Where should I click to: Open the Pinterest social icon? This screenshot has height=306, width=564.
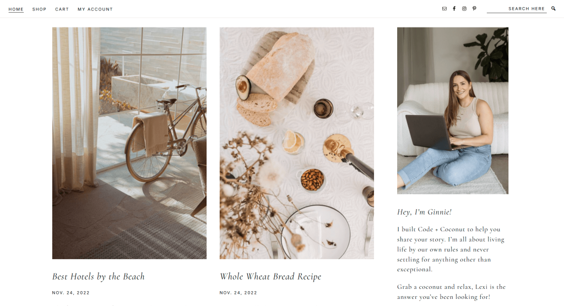tap(474, 9)
